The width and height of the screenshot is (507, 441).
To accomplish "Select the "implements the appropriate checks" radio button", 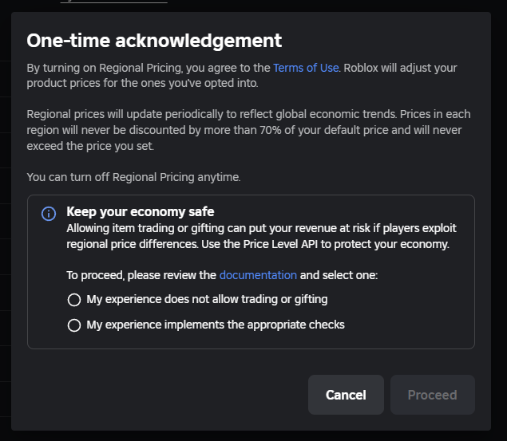I will pyautogui.click(x=74, y=325).
